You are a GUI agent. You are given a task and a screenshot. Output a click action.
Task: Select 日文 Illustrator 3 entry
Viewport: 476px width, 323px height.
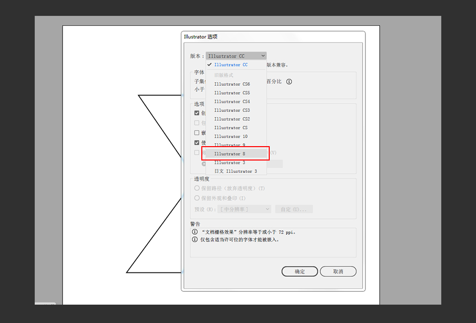click(x=236, y=171)
